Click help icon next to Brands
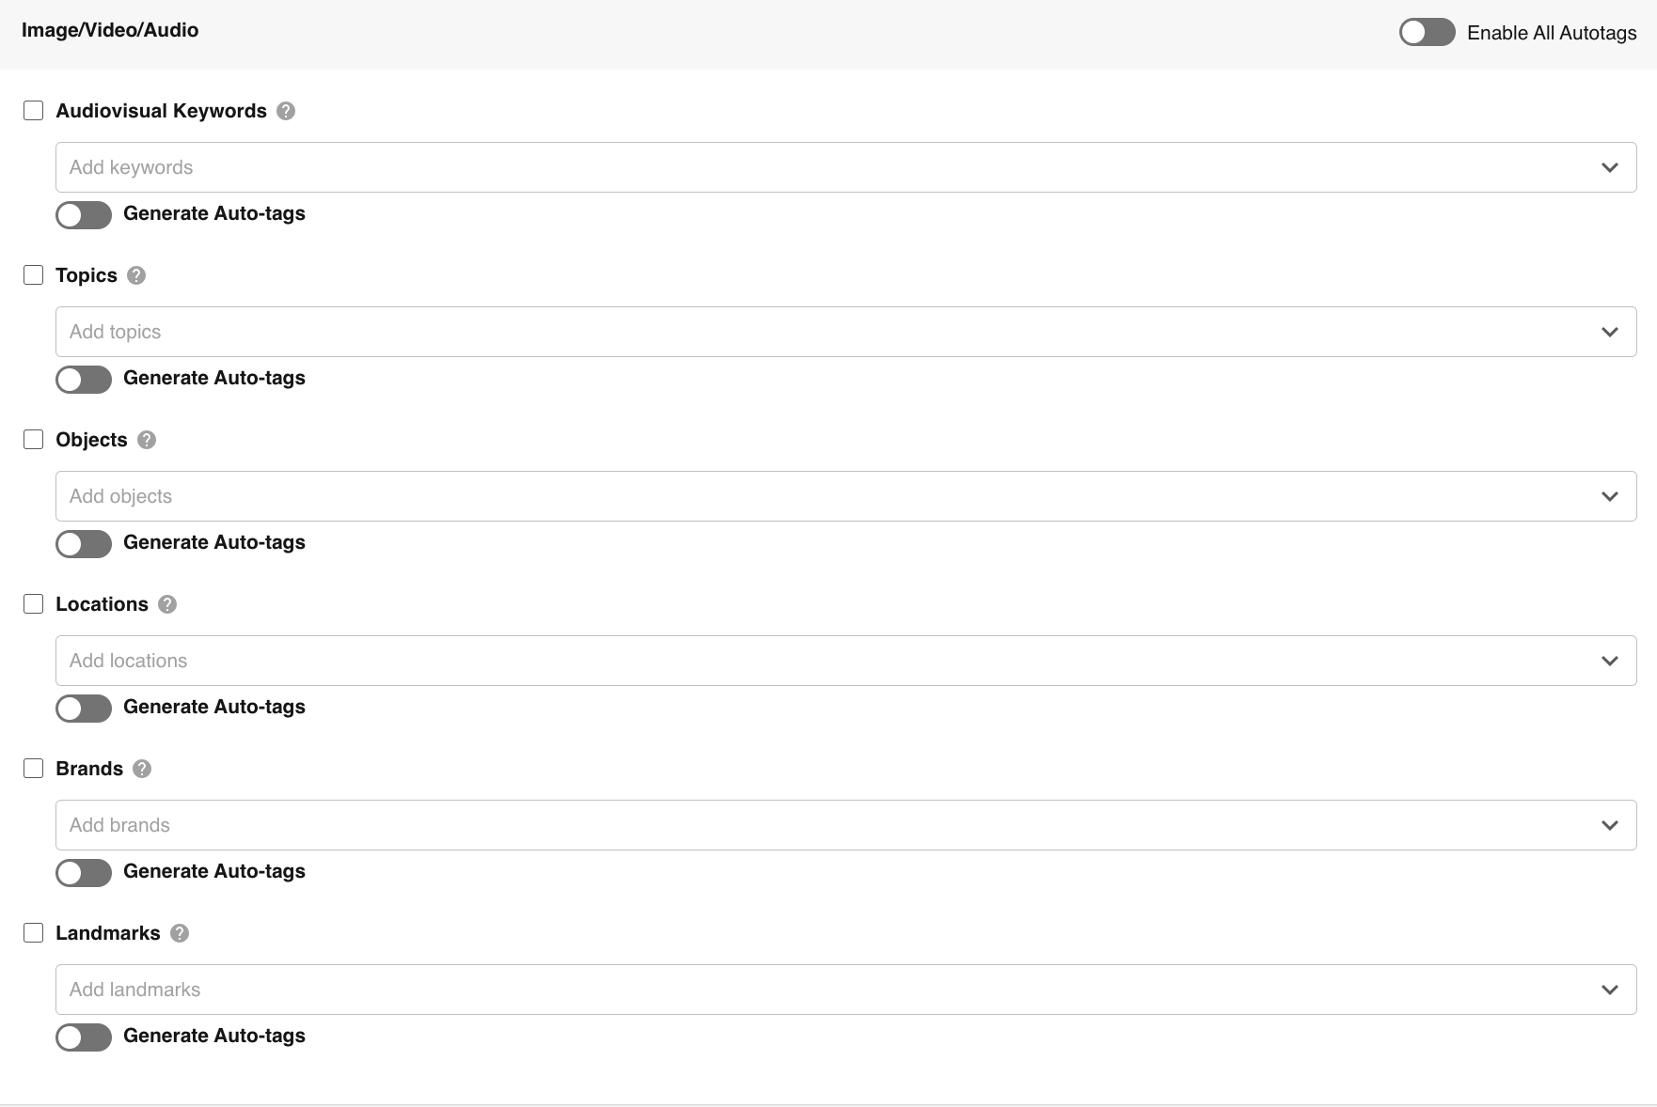 click(x=142, y=769)
